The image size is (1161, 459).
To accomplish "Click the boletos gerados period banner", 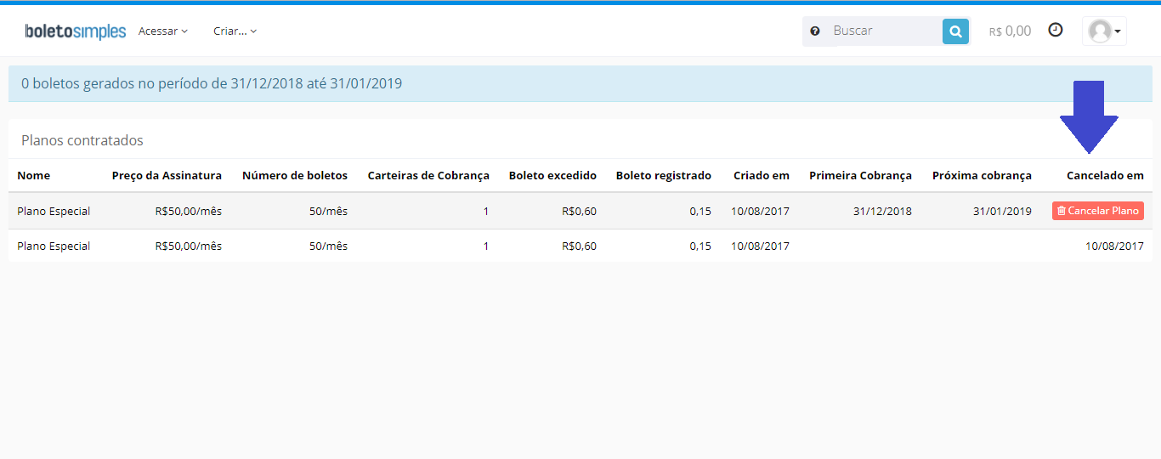I will pos(580,83).
